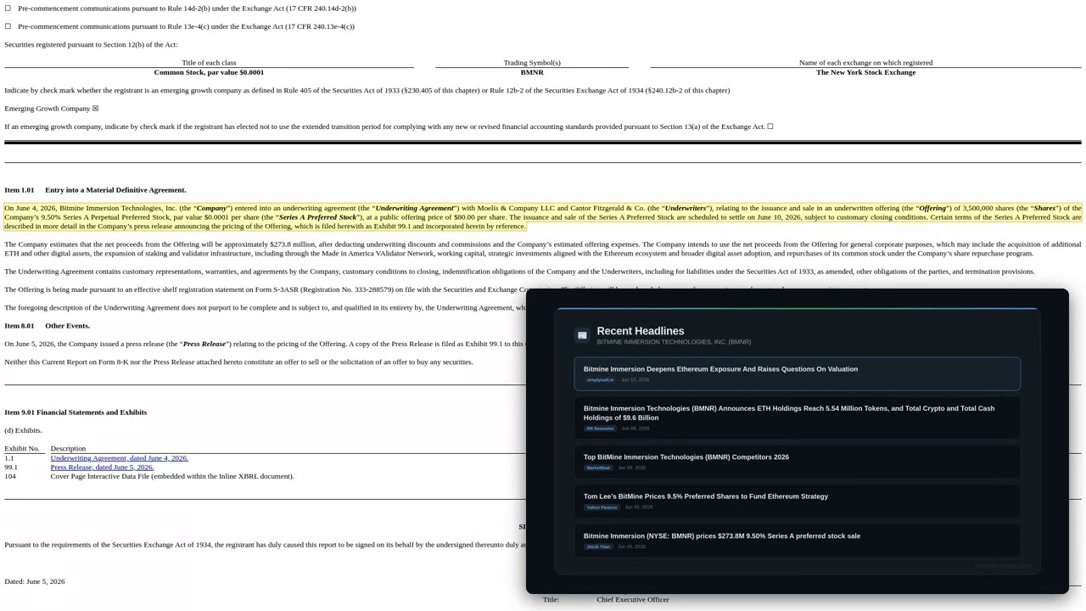Click 'Title of each class' column header
The width and height of the screenshot is (1086, 611).
coord(209,63)
